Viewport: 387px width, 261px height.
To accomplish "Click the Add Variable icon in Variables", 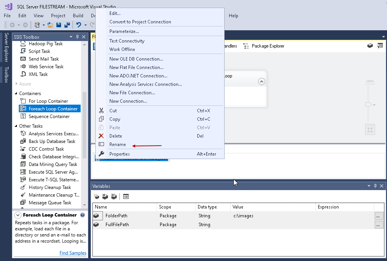I will tap(96, 197).
